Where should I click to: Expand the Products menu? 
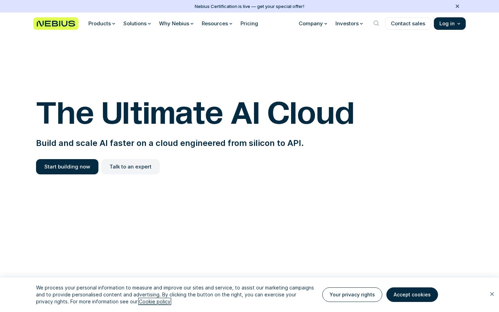tap(102, 24)
